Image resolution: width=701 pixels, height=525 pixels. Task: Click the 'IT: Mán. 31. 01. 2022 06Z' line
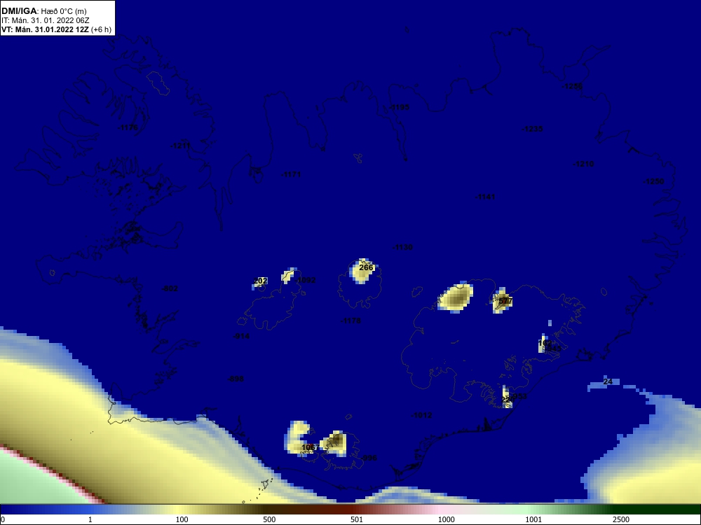coord(45,20)
